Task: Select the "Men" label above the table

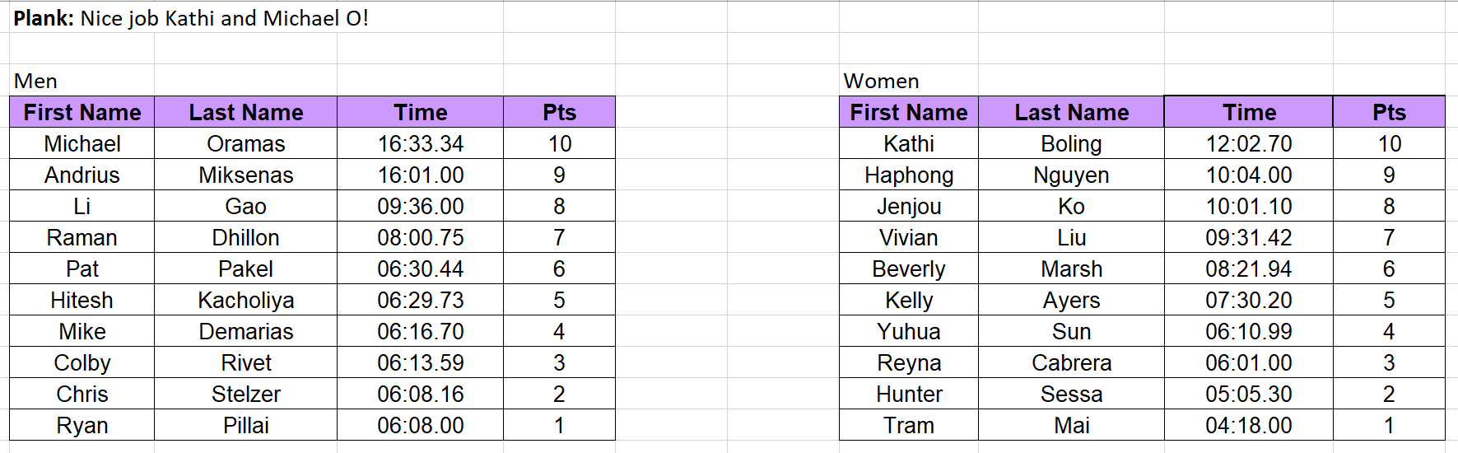Action: [x=35, y=81]
